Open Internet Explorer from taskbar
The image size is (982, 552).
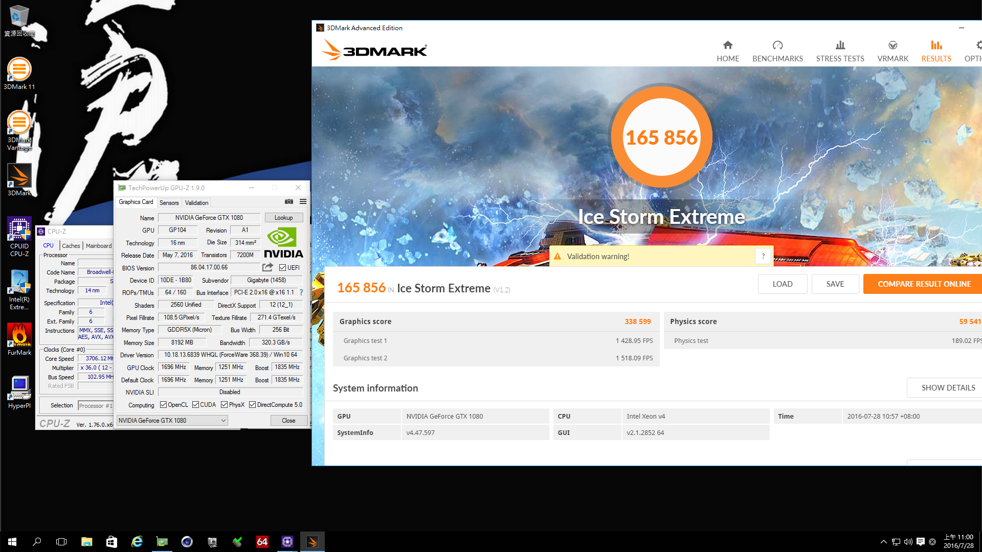coord(137,542)
